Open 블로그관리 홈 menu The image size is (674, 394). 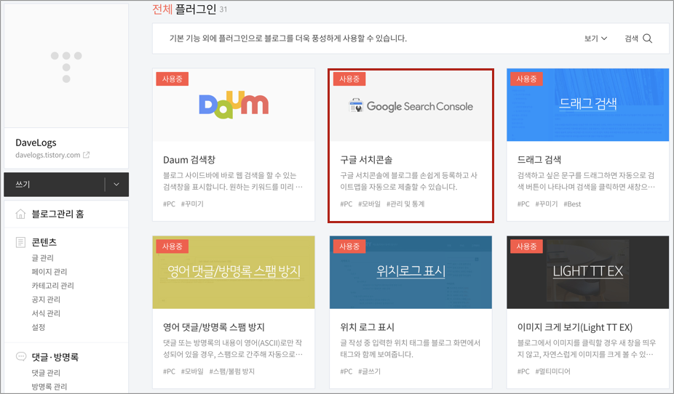(x=58, y=214)
